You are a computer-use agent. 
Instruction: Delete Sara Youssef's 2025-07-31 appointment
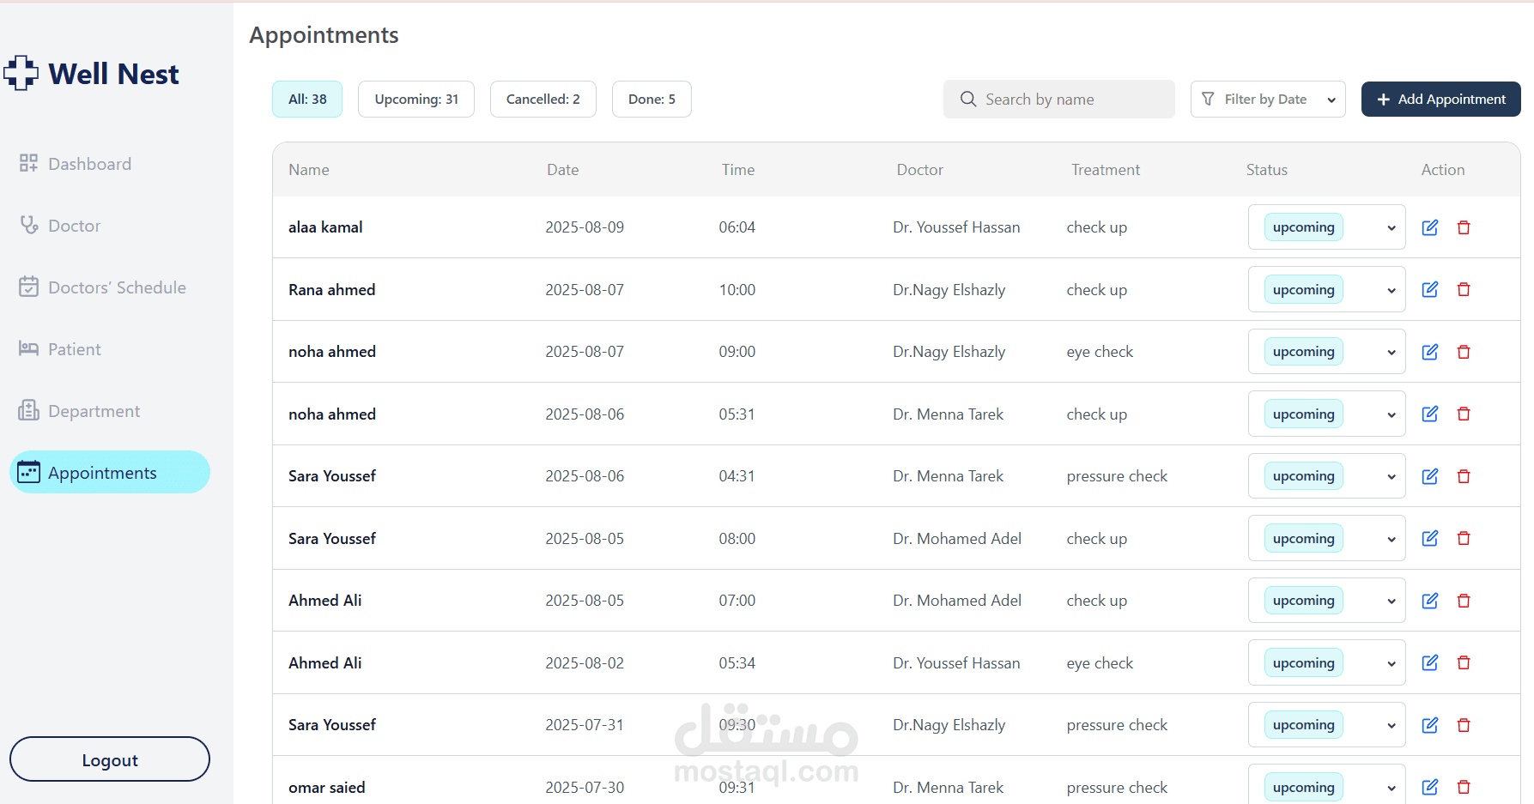point(1464,725)
